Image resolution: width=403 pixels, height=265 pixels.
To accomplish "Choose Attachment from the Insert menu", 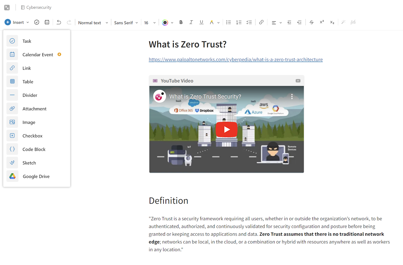I will [37, 109].
